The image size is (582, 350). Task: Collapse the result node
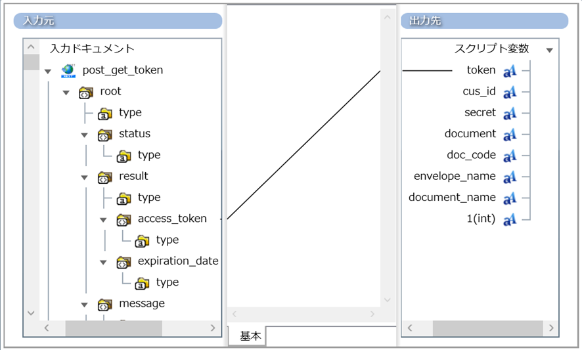tap(84, 177)
